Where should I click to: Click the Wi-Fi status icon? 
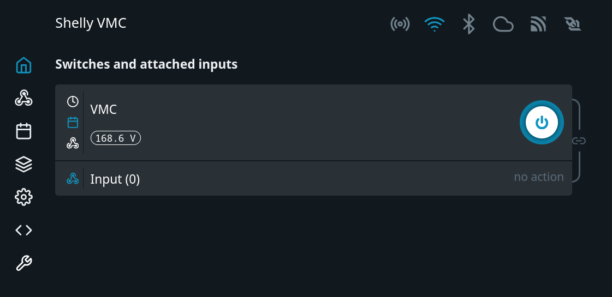pyautogui.click(x=435, y=24)
